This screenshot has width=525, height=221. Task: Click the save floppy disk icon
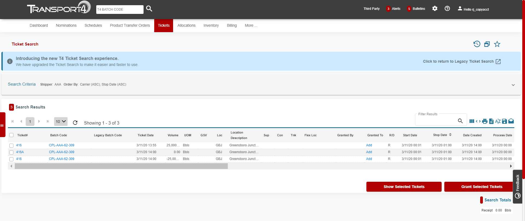pos(504,121)
